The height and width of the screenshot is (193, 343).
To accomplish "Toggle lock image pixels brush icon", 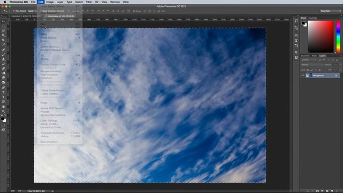I will point(312,70).
